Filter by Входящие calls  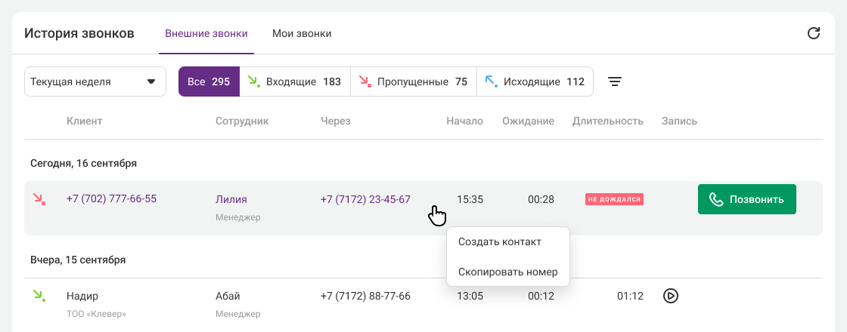295,81
